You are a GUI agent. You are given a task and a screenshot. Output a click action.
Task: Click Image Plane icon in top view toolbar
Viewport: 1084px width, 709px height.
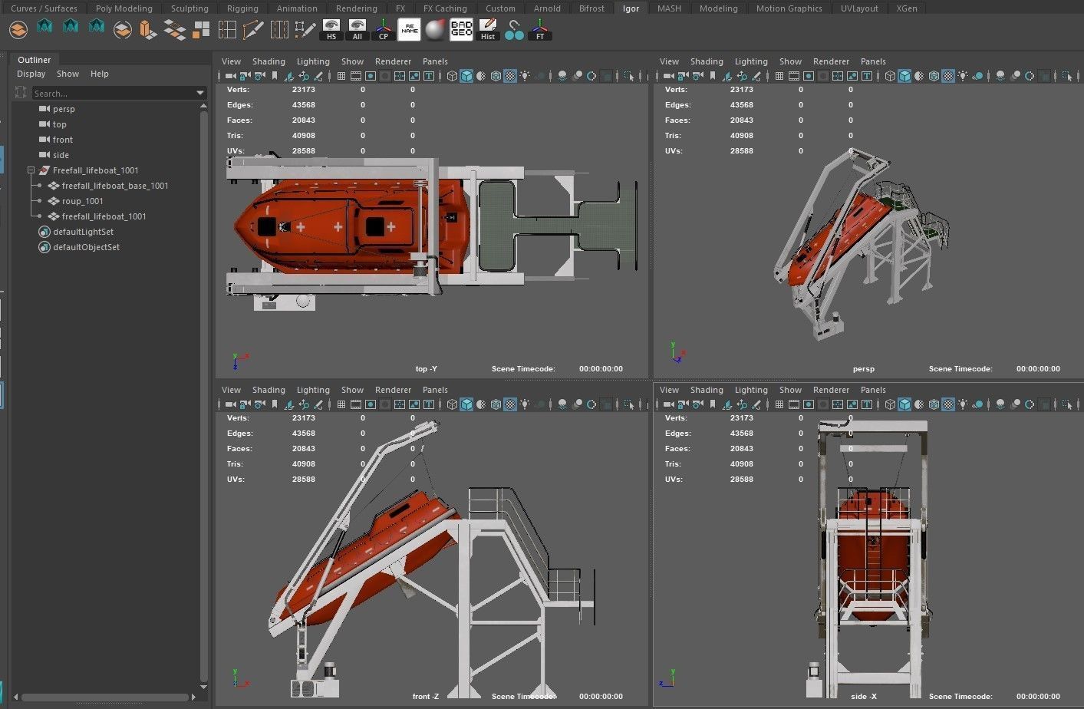(289, 76)
